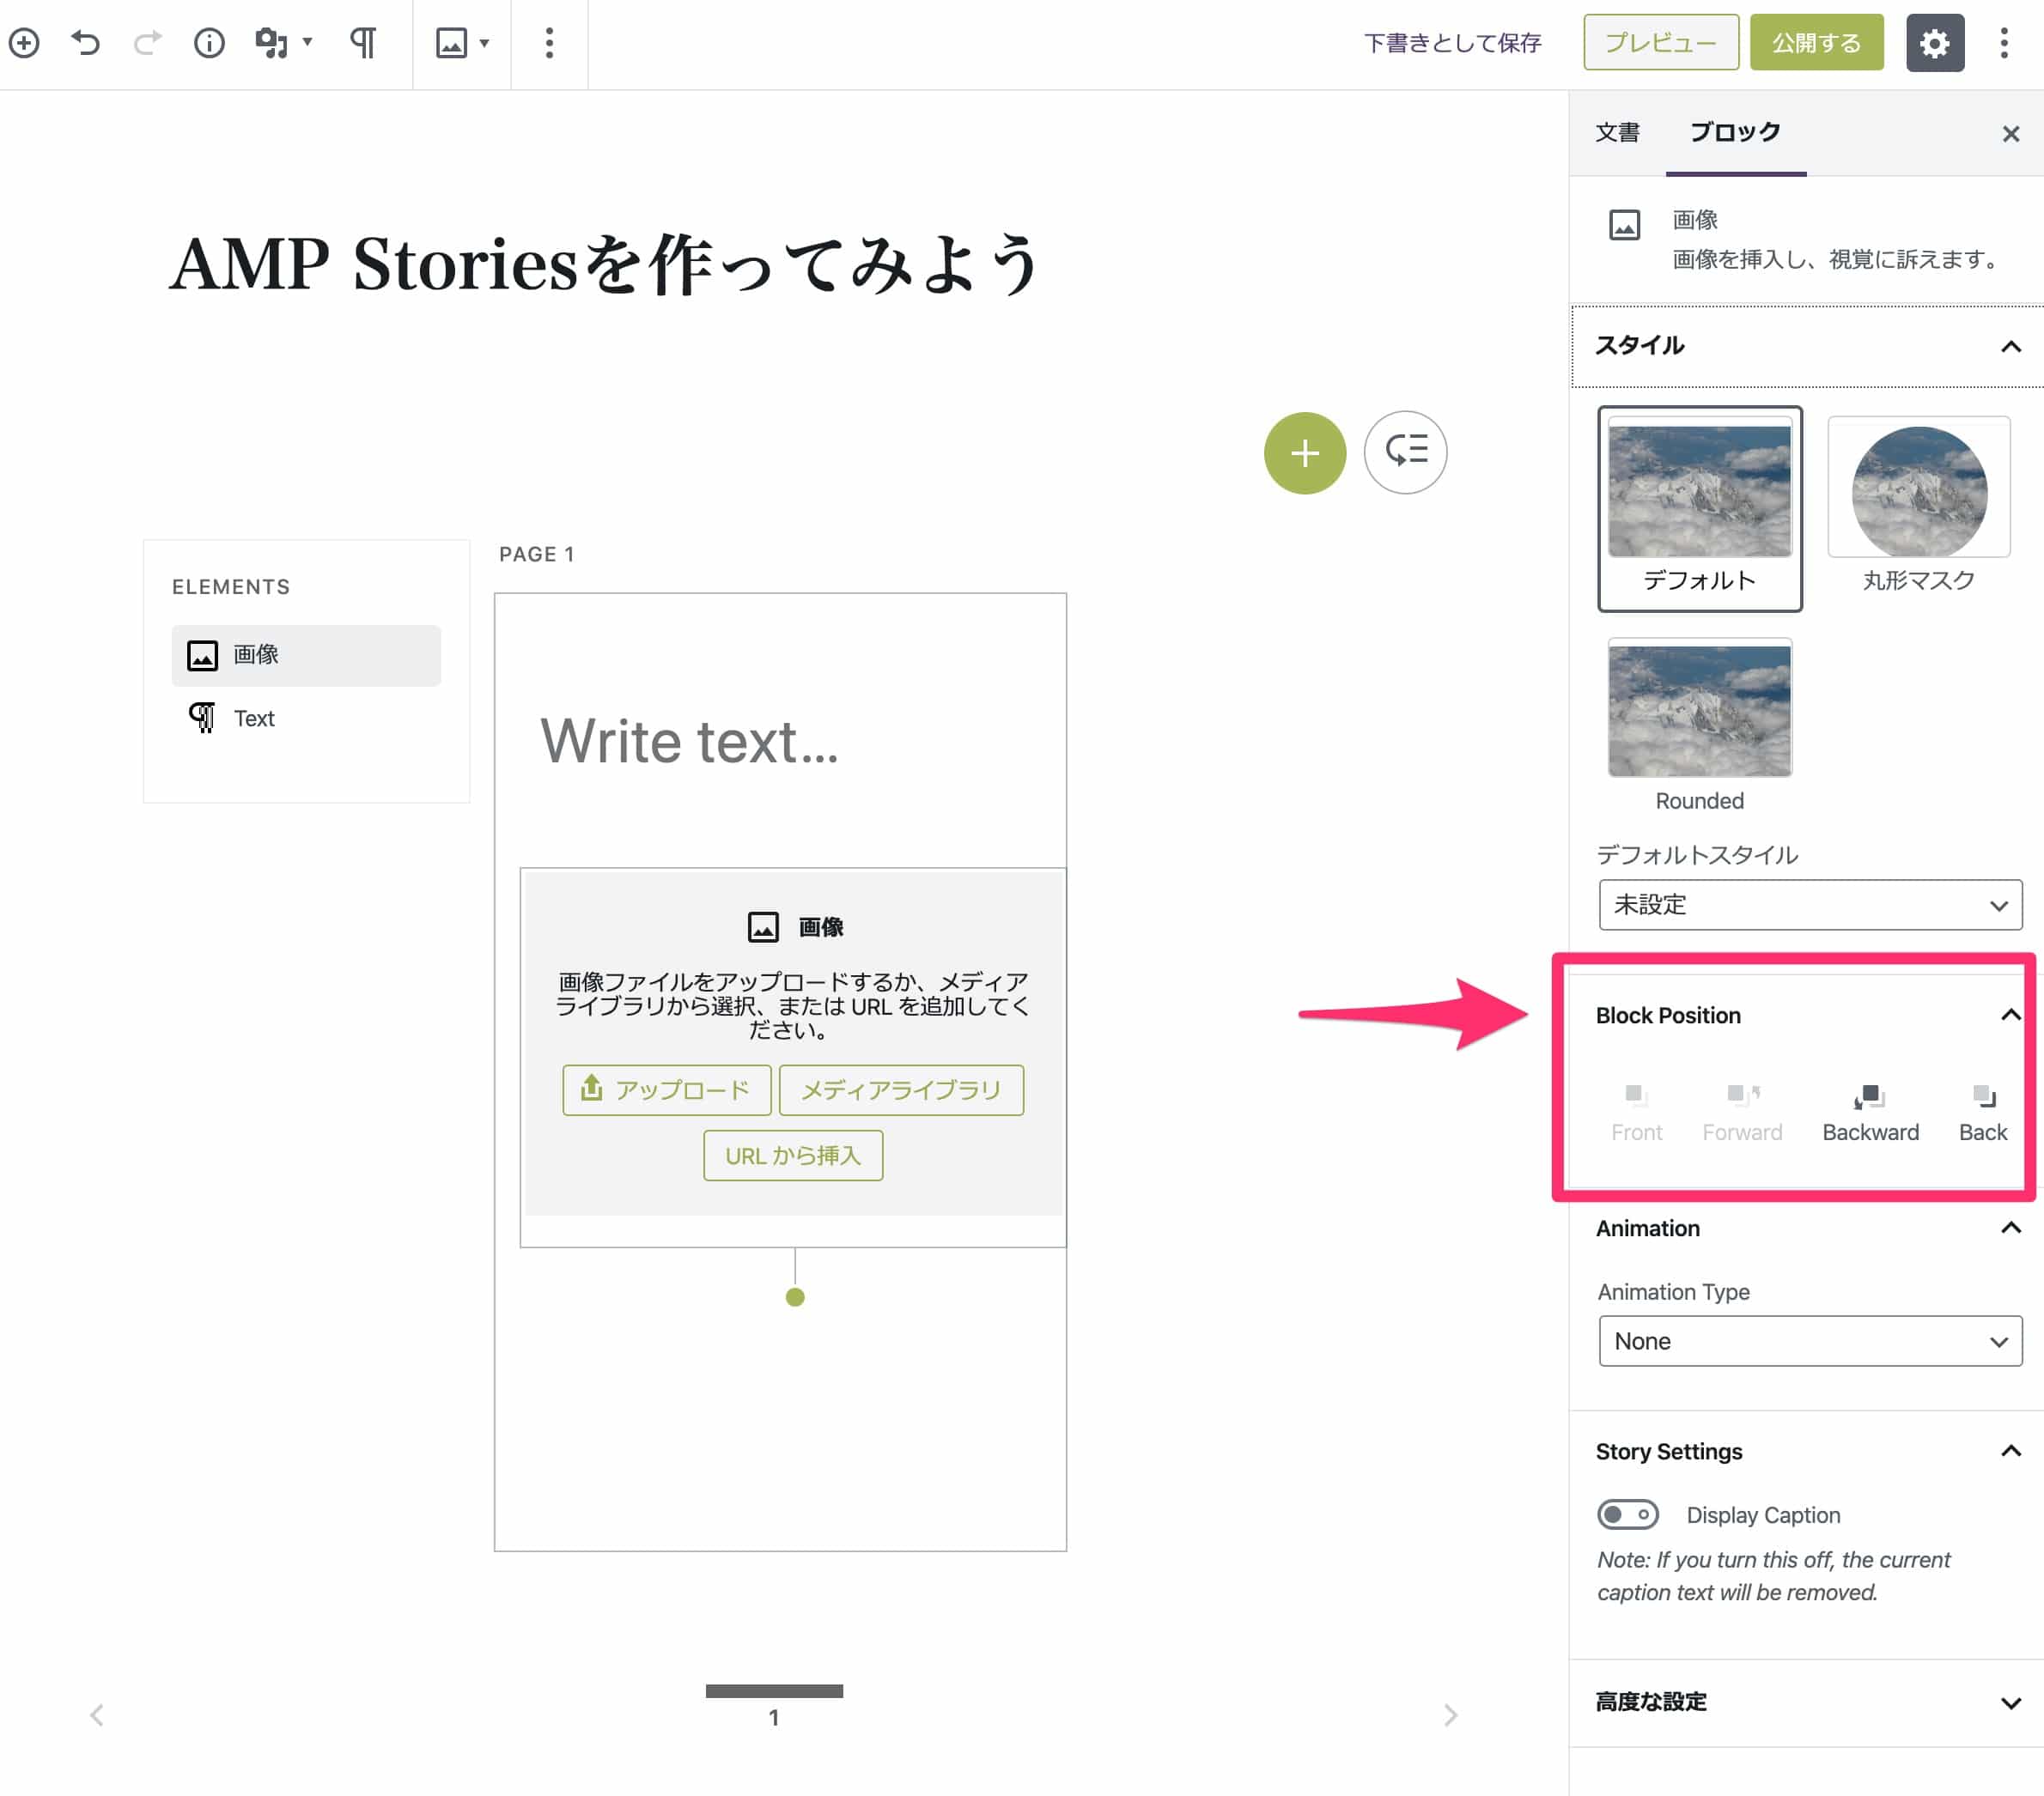
Task: Move block Backward one layer
Action: pos(1870,1113)
